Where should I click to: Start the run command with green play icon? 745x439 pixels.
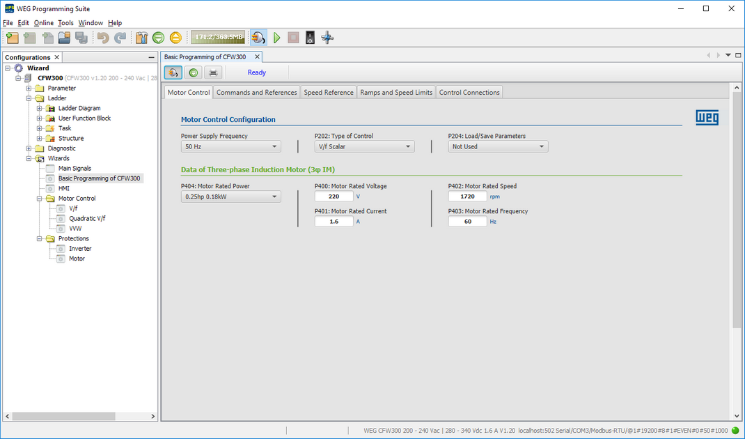(x=276, y=38)
